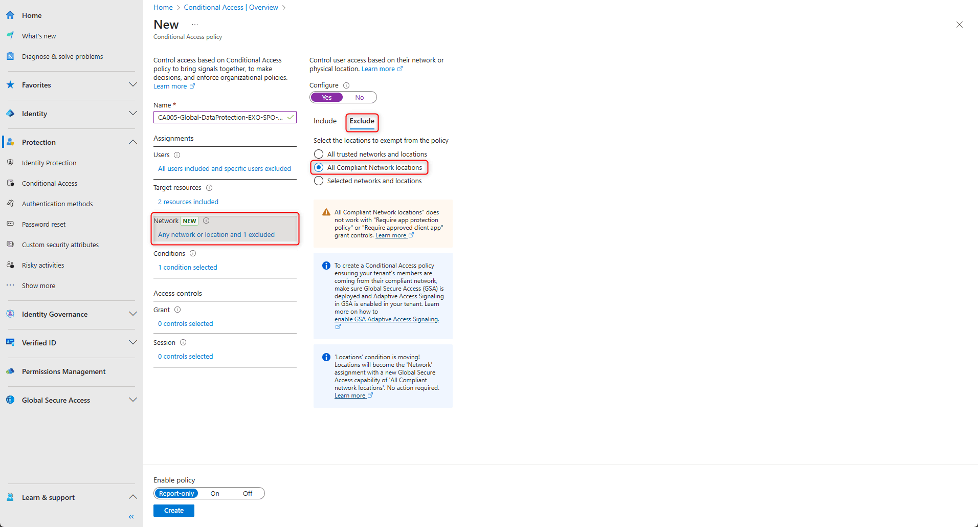Click the Protection section icon
The height and width of the screenshot is (527, 978).
pos(10,142)
